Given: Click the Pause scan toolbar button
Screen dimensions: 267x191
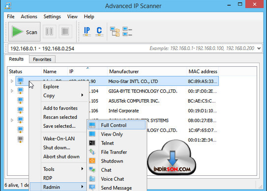Looking at the screenshot, I should tap(49, 31).
